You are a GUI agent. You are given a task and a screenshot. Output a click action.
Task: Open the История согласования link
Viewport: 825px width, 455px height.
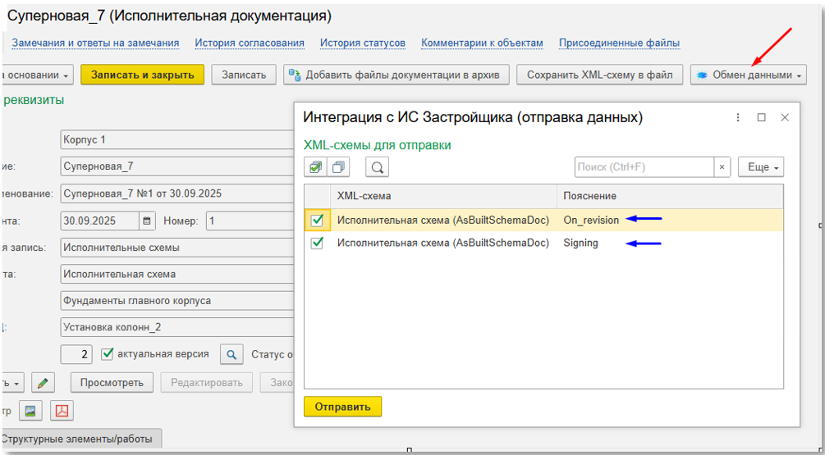(x=250, y=43)
